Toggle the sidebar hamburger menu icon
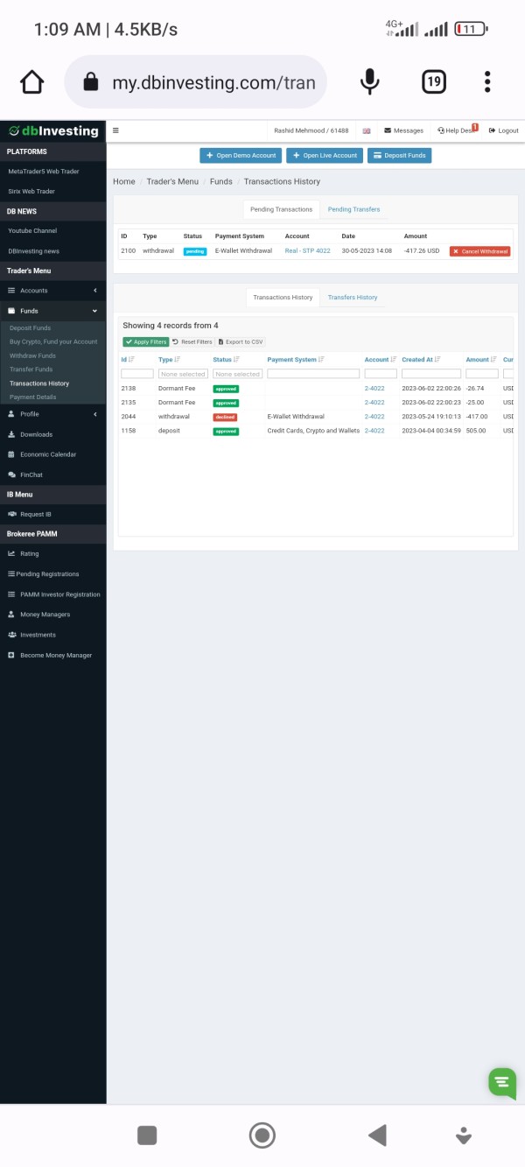Viewport: 525px width, 1167px height. coord(115,130)
